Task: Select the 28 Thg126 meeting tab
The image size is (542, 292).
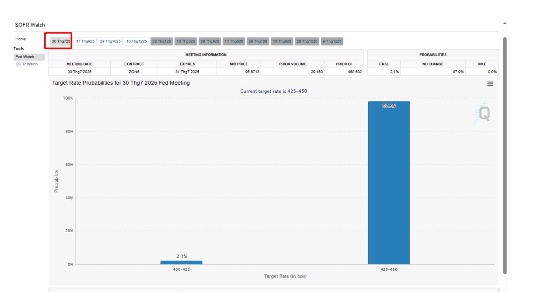Action: coord(162,41)
